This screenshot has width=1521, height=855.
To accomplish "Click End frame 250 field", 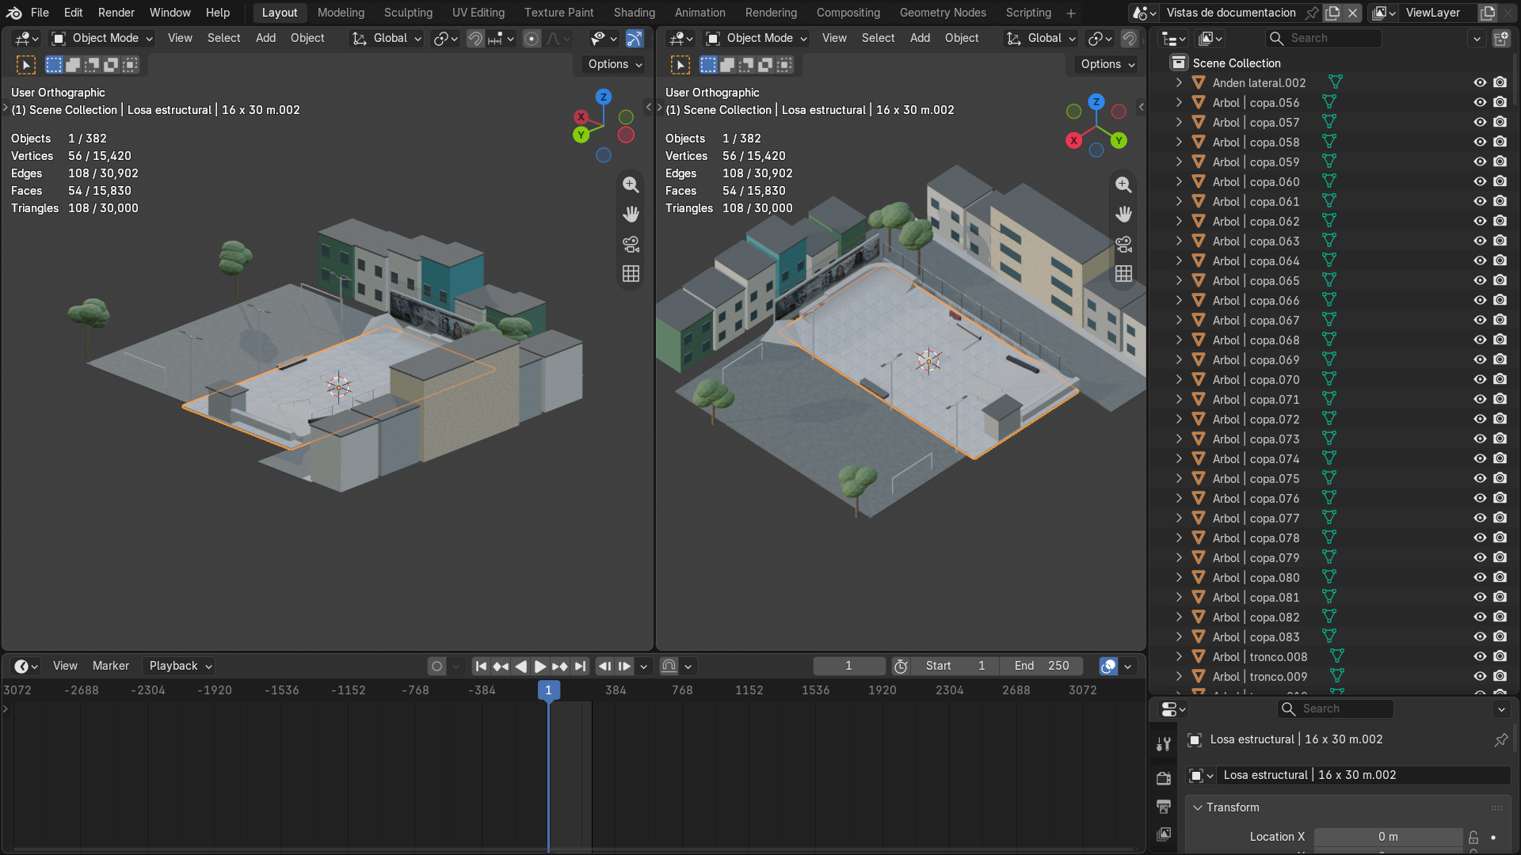I will coord(1042,666).
